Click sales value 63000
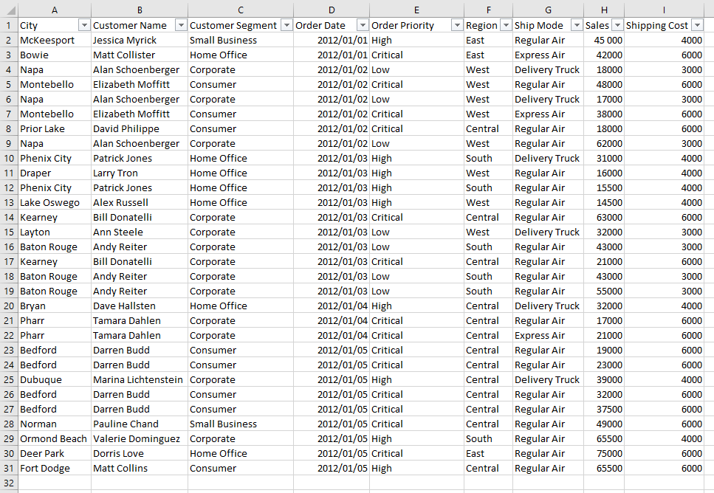 604,217
